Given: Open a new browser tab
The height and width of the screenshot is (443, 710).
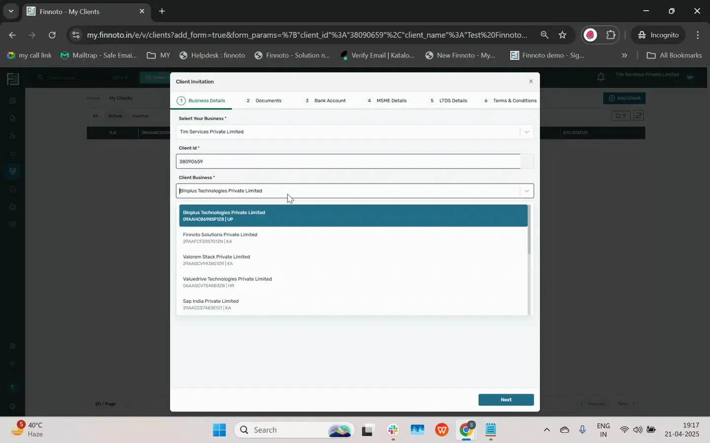Looking at the screenshot, I should pos(162,11).
